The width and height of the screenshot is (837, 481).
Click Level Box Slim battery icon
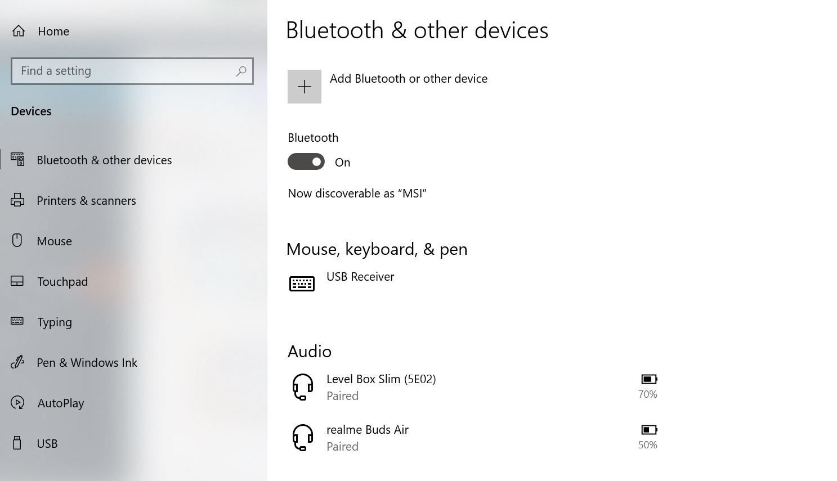click(649, 379)
